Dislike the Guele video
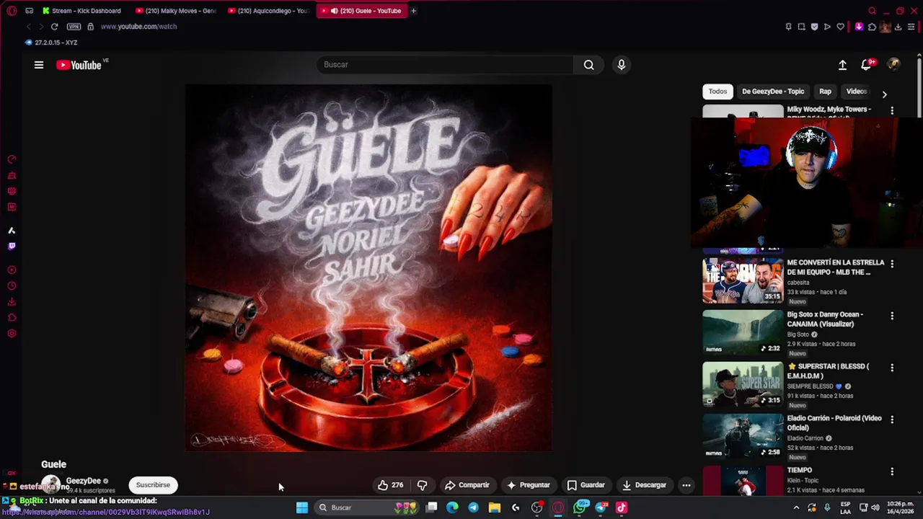Image resolution: width=923 pixels, height=519 pixels. 423,485
